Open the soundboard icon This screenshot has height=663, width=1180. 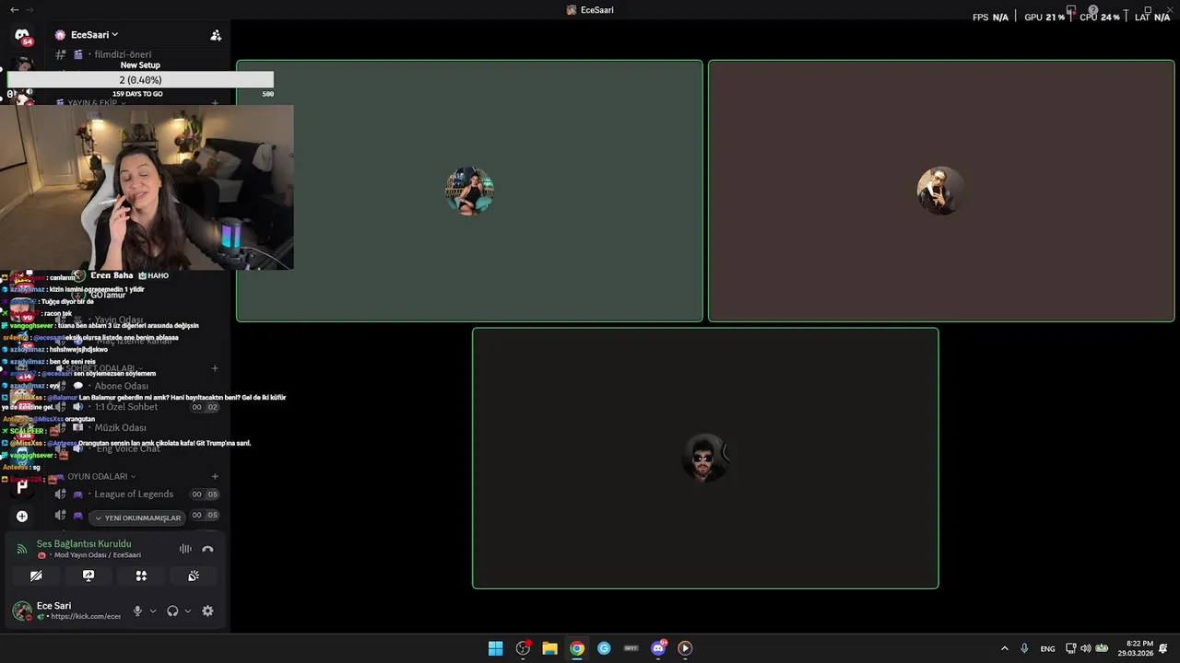pos(194,576)
